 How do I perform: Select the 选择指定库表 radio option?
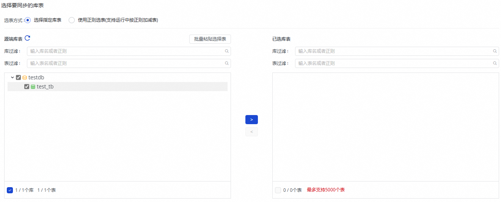coord(28,20)
